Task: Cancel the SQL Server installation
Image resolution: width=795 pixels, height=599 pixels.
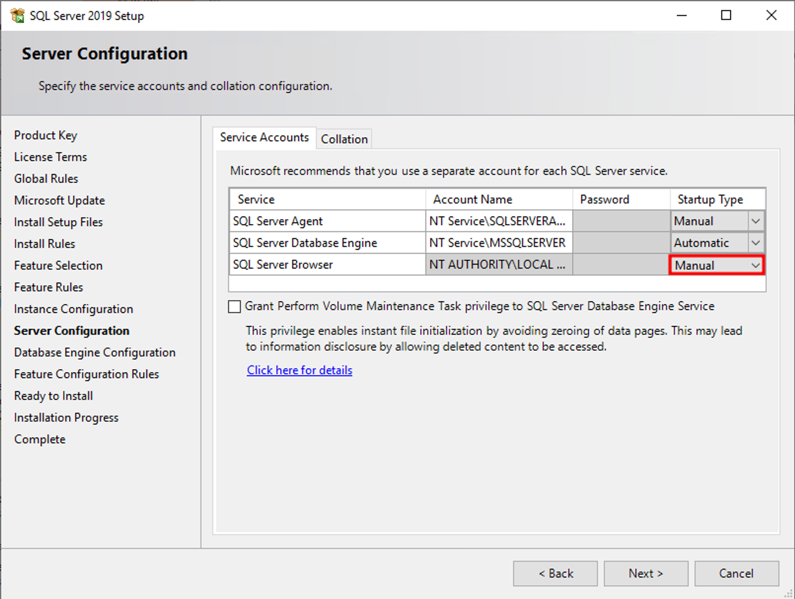Action: (x=736, y=573)
